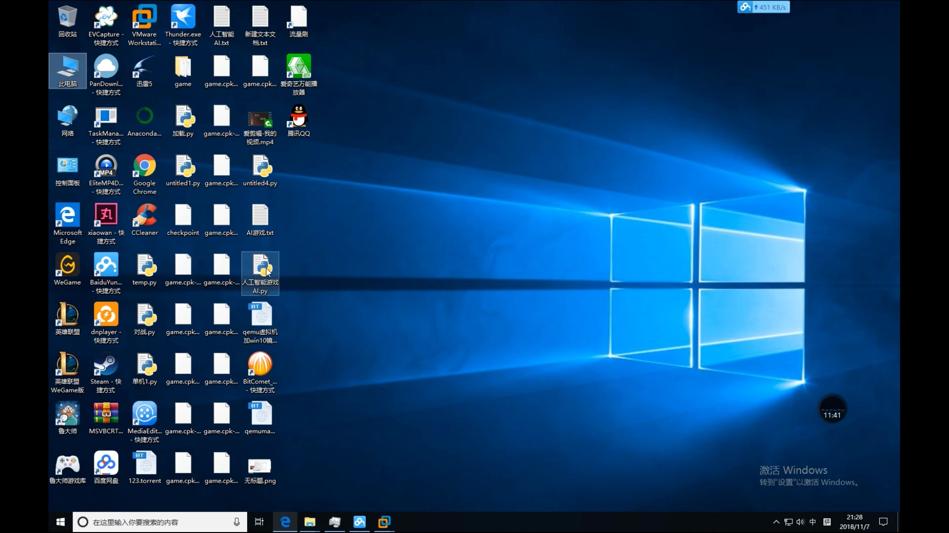
Task: Select the Microsoft Edge desktop shortcut
Action: (x=67, y=216)
